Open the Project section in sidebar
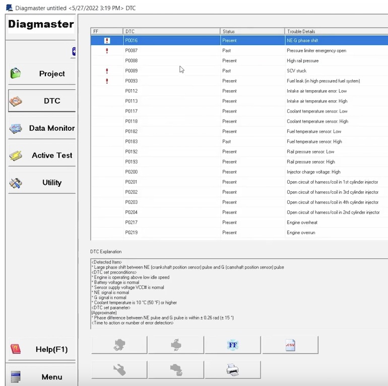 (x=42, y=74)
